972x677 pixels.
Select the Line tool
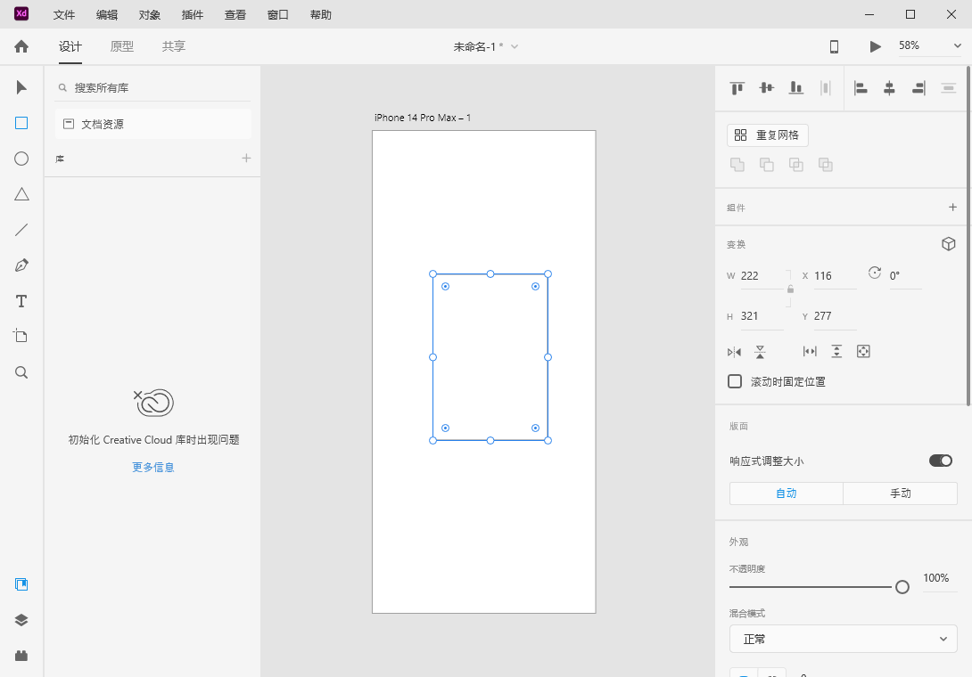tap(21, 230)
